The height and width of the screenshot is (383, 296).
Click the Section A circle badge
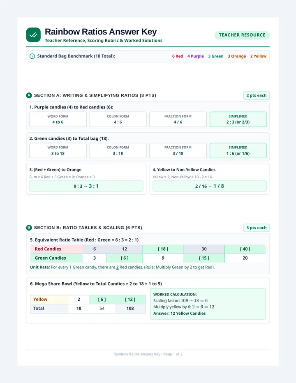[x=29, y=95]
